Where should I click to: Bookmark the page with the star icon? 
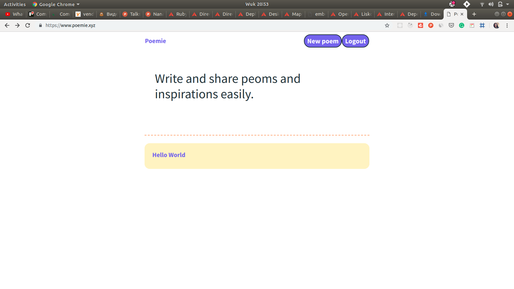coord(387,25)
